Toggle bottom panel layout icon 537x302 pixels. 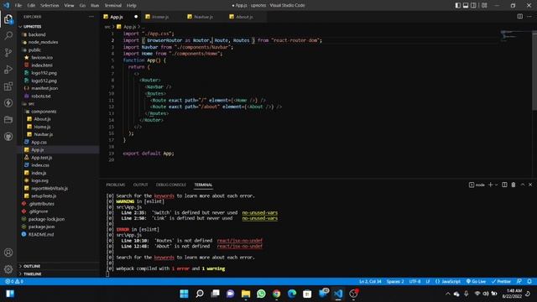point(466,5)
